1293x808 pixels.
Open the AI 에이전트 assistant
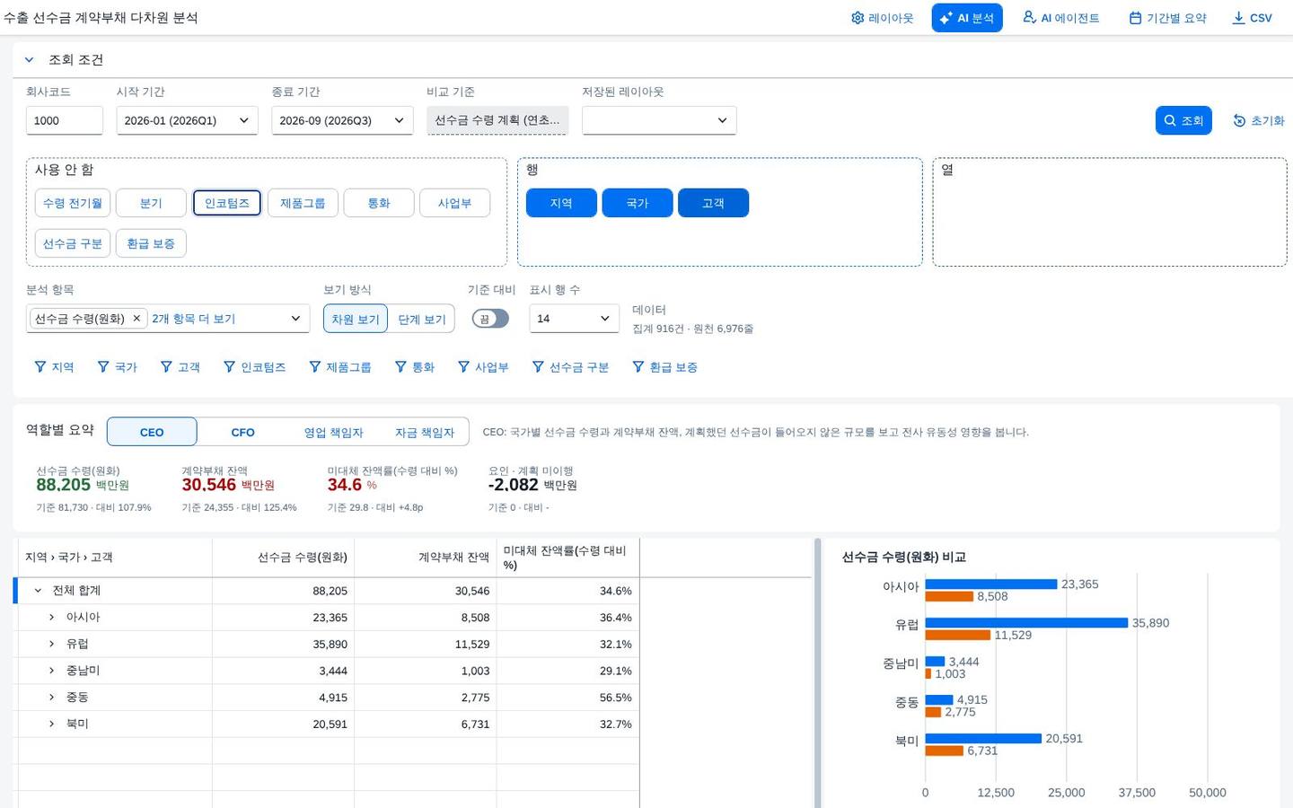point(1060,18)
